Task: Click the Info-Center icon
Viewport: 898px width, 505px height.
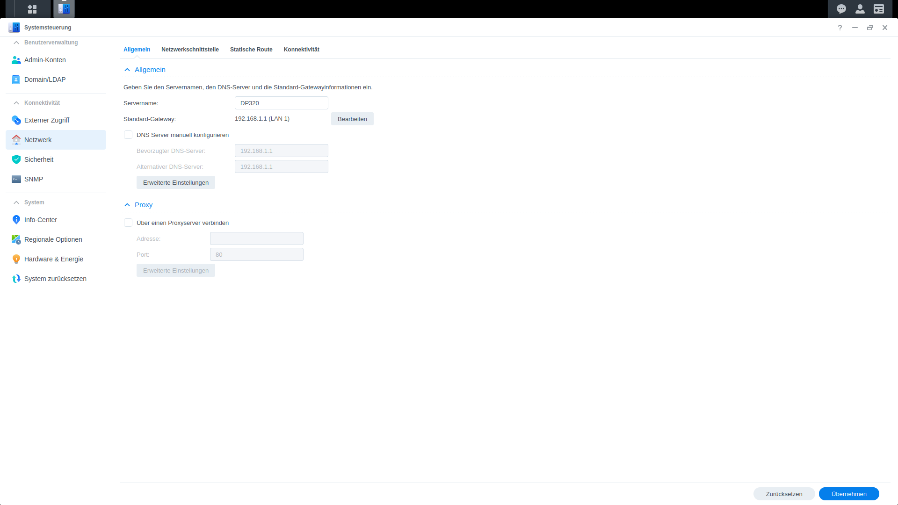Action: point(16,220)
